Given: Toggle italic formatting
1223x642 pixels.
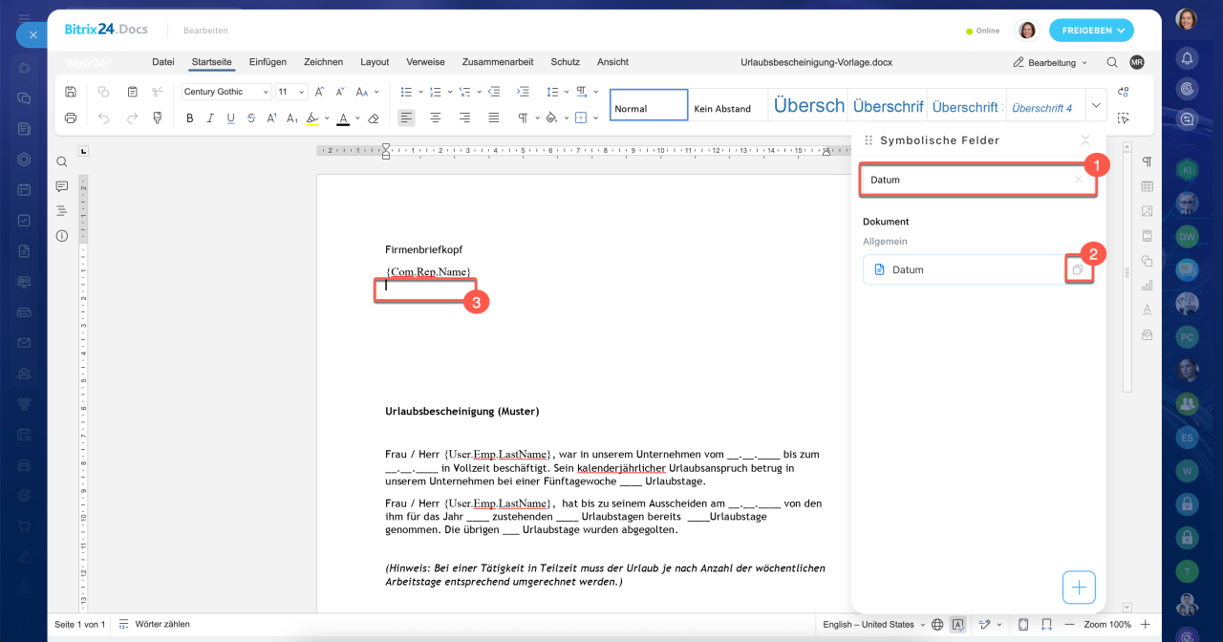Looking at the screenshot, I should (210, 118).
